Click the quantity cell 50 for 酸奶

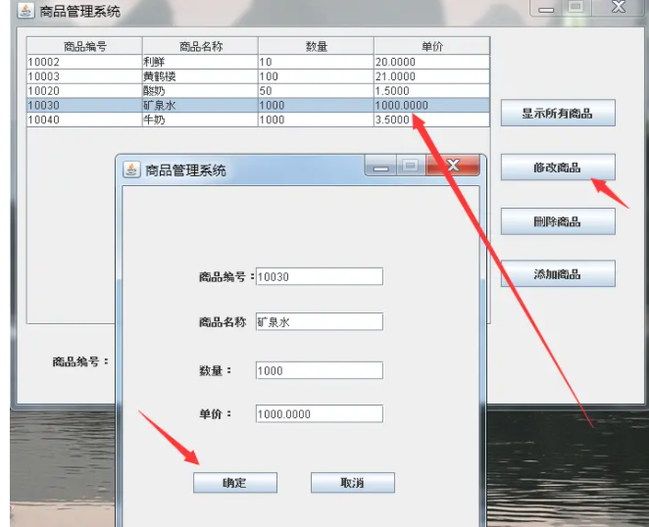coord(317,91)
